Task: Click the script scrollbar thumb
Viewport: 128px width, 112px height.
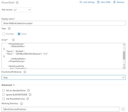Action: point(124,55)
